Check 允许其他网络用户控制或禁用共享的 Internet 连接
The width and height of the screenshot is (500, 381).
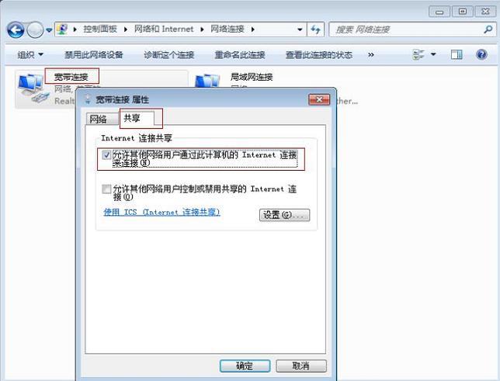coord(106,189)
